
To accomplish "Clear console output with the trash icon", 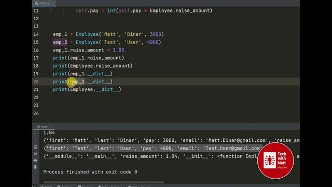I will [x=35, y=167].
